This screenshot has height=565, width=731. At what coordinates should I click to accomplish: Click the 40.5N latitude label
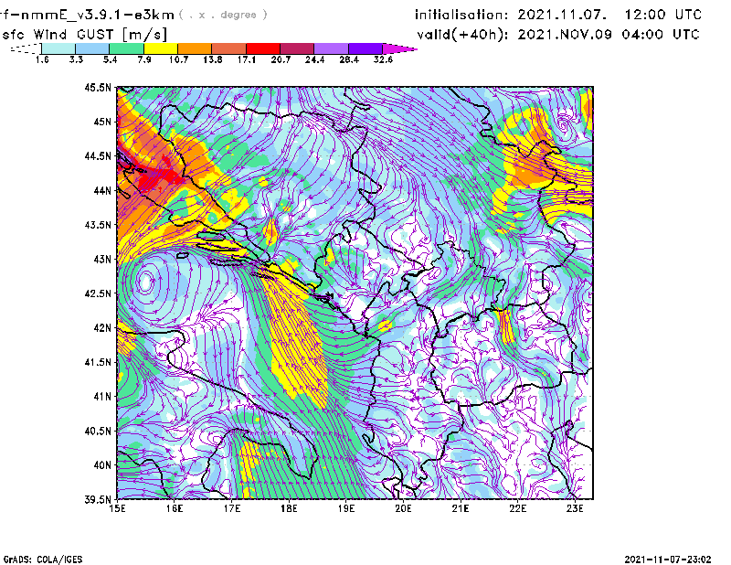(x=98, y=431)
